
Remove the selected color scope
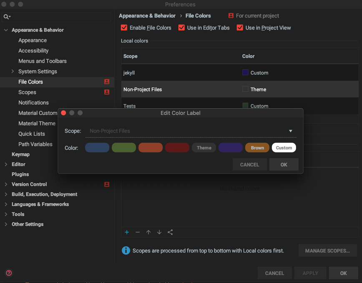(x=138, y=232)
